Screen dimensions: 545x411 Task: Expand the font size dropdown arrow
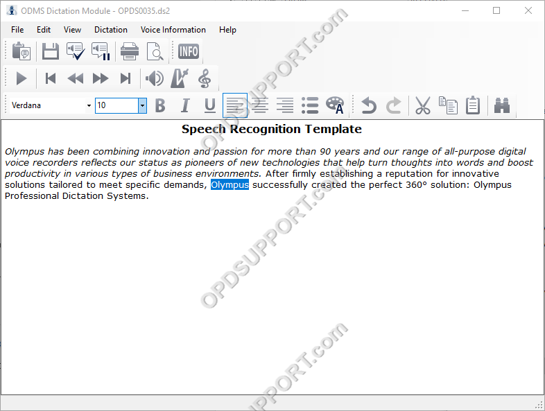(142, 105)
